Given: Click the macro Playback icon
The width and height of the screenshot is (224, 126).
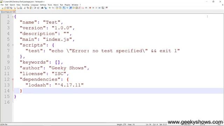Looking at the screenshot, I should coord(96,8).
